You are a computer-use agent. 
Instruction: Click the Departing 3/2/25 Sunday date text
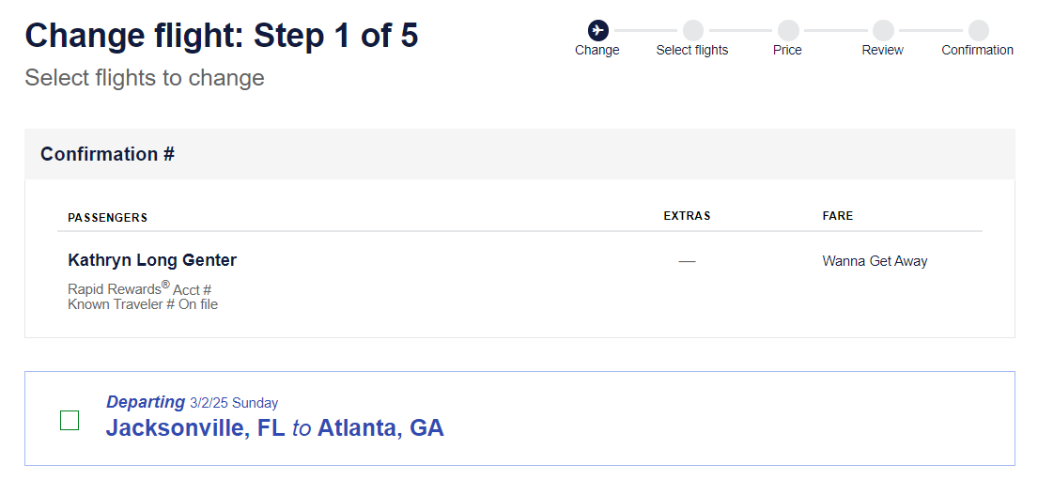click(193, 402)
